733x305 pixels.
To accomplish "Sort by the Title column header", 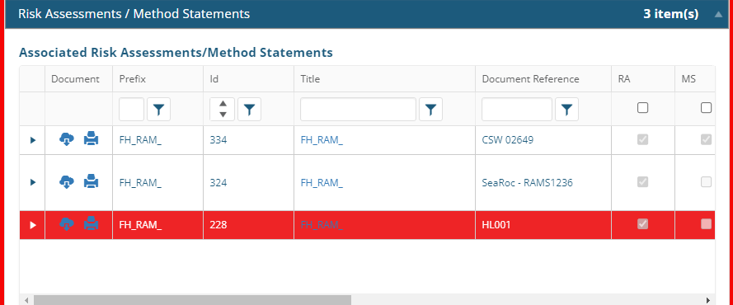I will pos(310,79).
